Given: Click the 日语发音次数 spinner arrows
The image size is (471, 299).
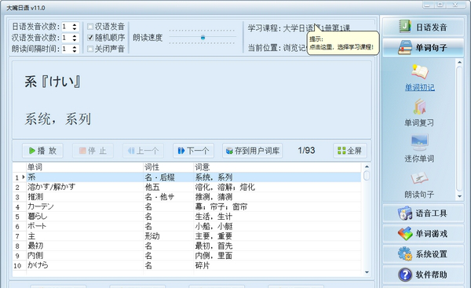Looking at the screenshot, I should click(75, 27).
